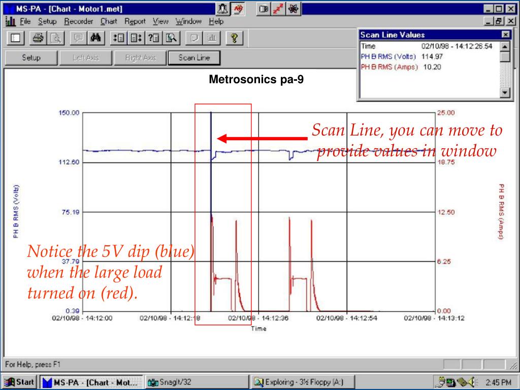520x390 pixels.
Task: Open the Windows Start menu
Action: click(20, 382)
